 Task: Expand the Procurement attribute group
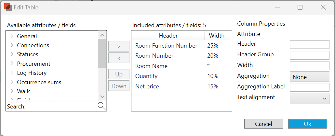[x=12, y=63]
